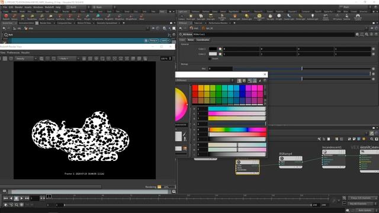The height and width of the screenshot is (213, 379).
Task: Click the color wheel in the color editor
Action: click(181, 104)
